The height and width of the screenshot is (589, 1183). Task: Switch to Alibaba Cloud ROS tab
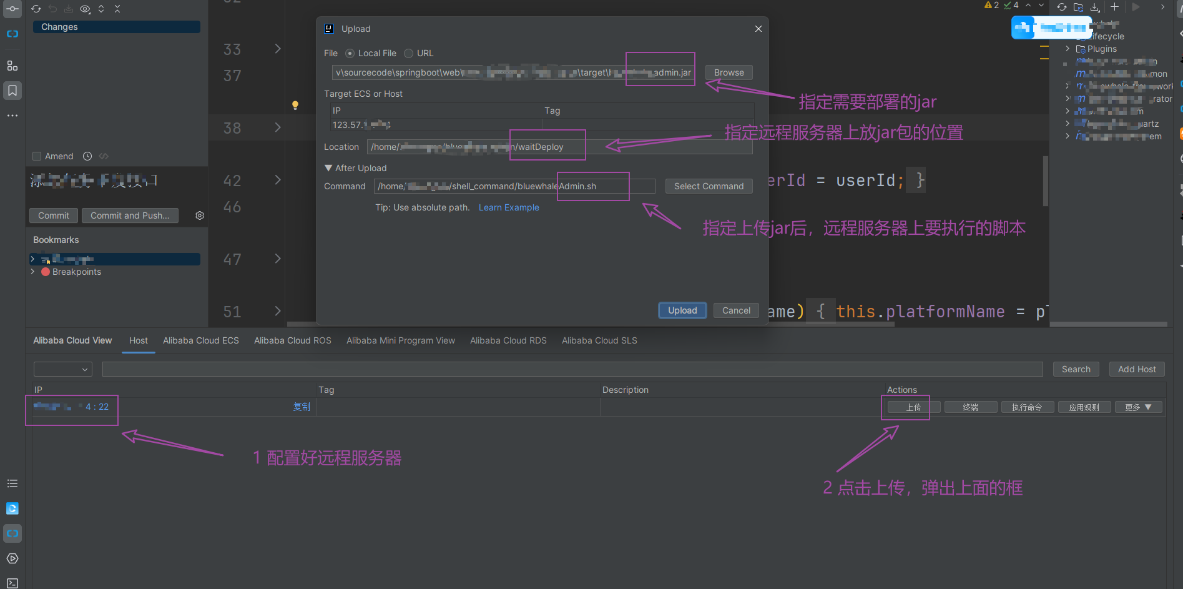(293, 340)
